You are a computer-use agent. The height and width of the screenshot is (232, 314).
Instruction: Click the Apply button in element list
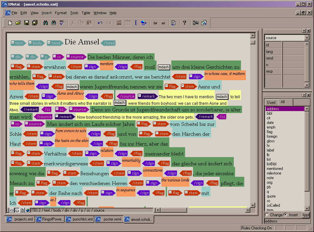coord(305,215)
